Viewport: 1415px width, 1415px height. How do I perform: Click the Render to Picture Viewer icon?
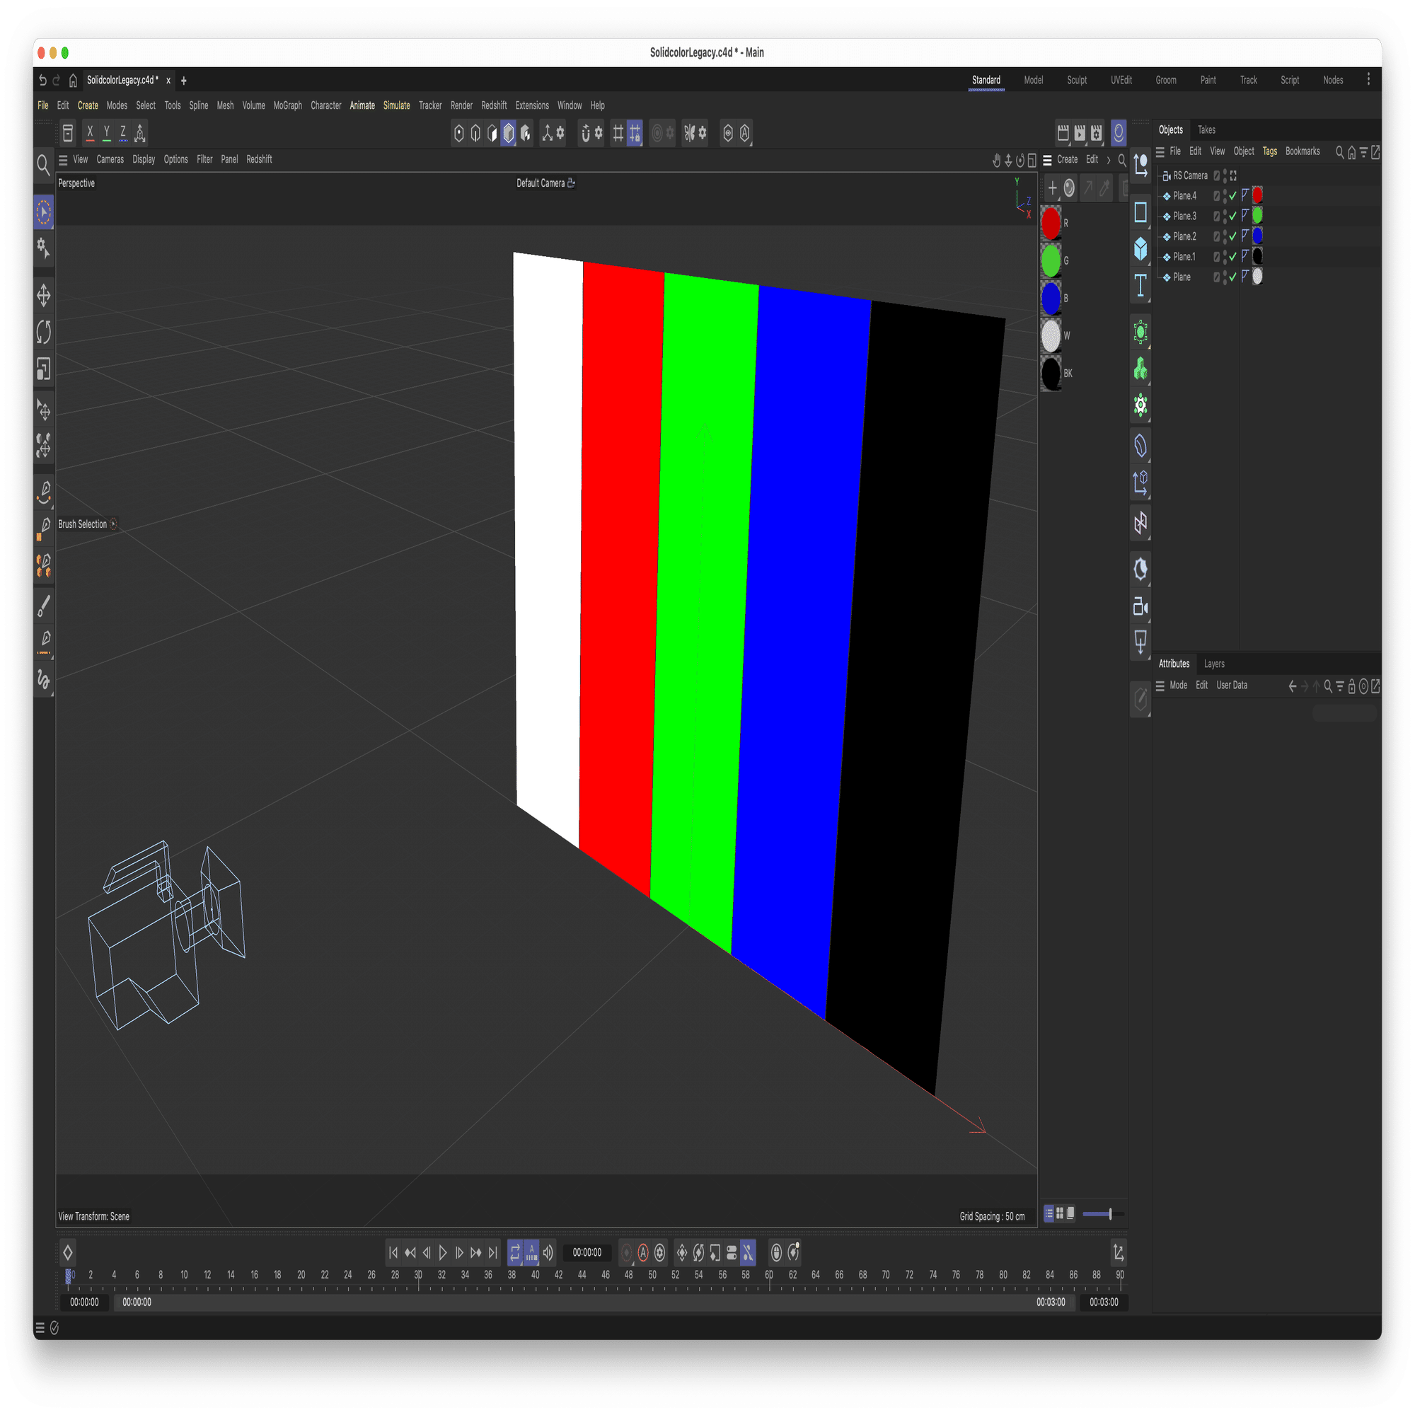click(1079, 132)
